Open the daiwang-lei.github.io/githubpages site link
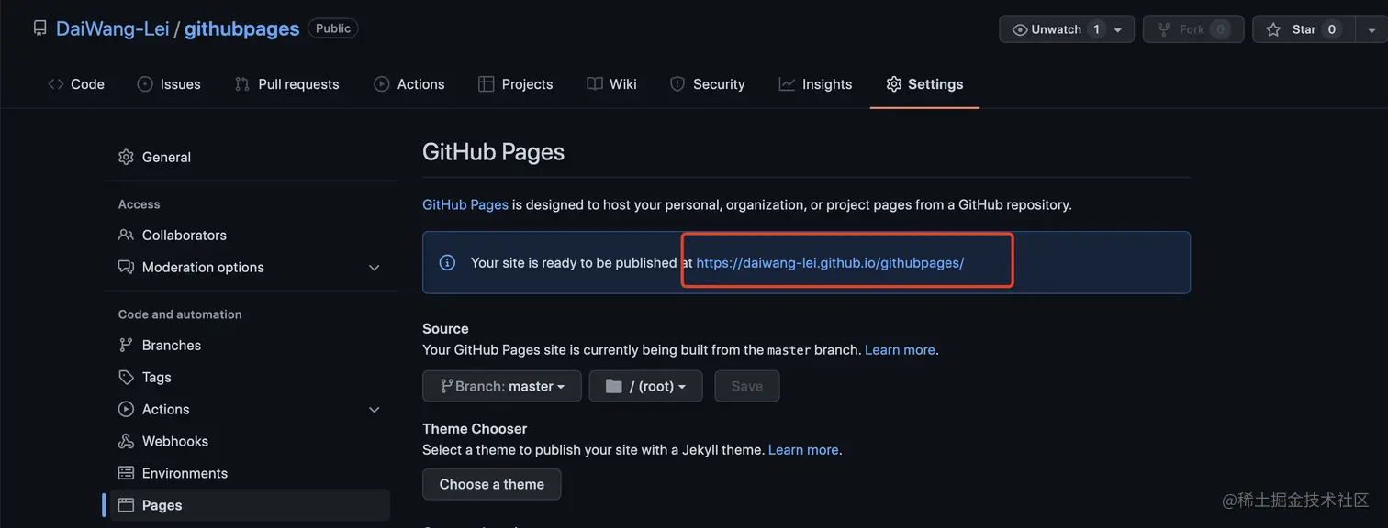The image size is (1388, 528). pyautogui.click(x=830, y=262)
